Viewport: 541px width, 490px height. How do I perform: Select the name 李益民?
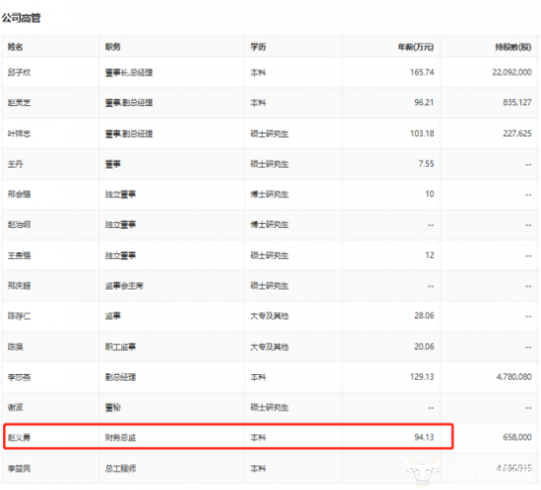[19, 468]
